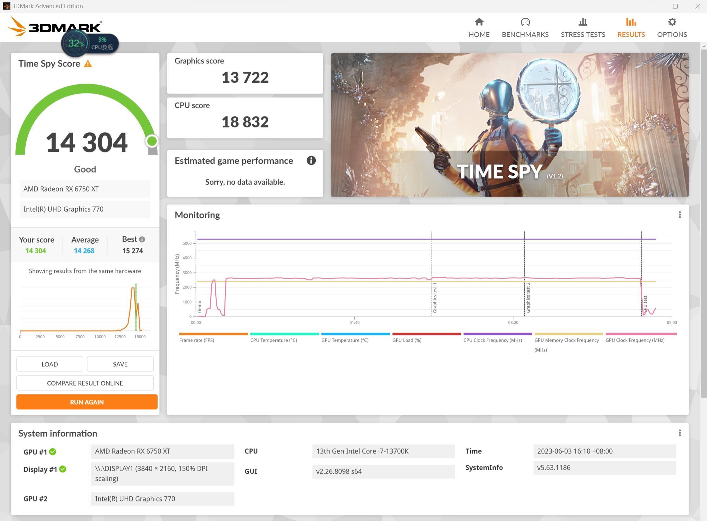Open the HOME tab
Viewport: 707px width, 521px height.
pyautogui.click(x=479, y=28)
